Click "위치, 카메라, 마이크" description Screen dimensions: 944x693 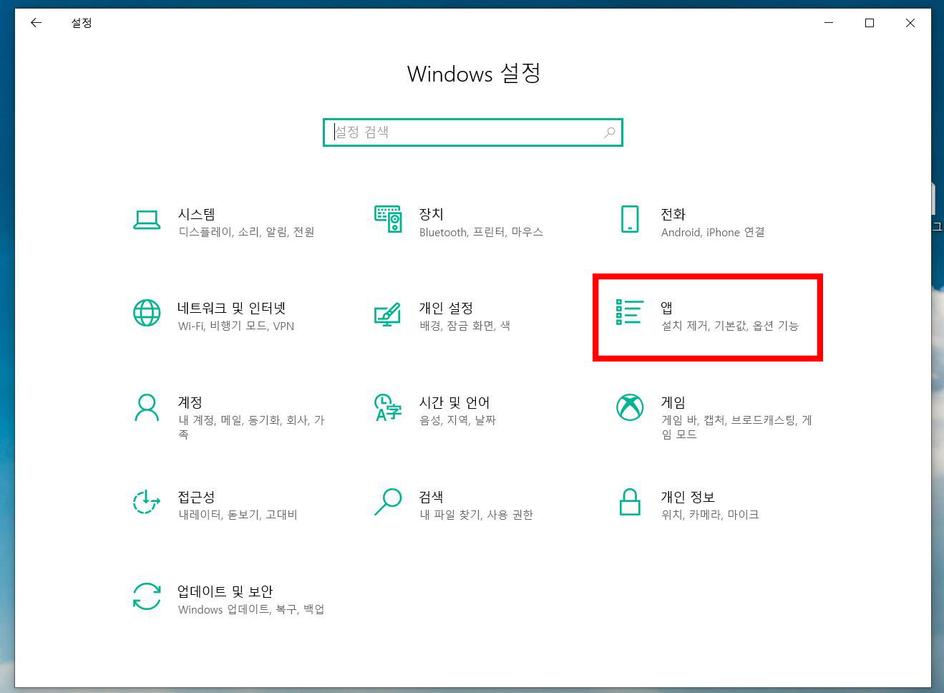click(710, 515)
